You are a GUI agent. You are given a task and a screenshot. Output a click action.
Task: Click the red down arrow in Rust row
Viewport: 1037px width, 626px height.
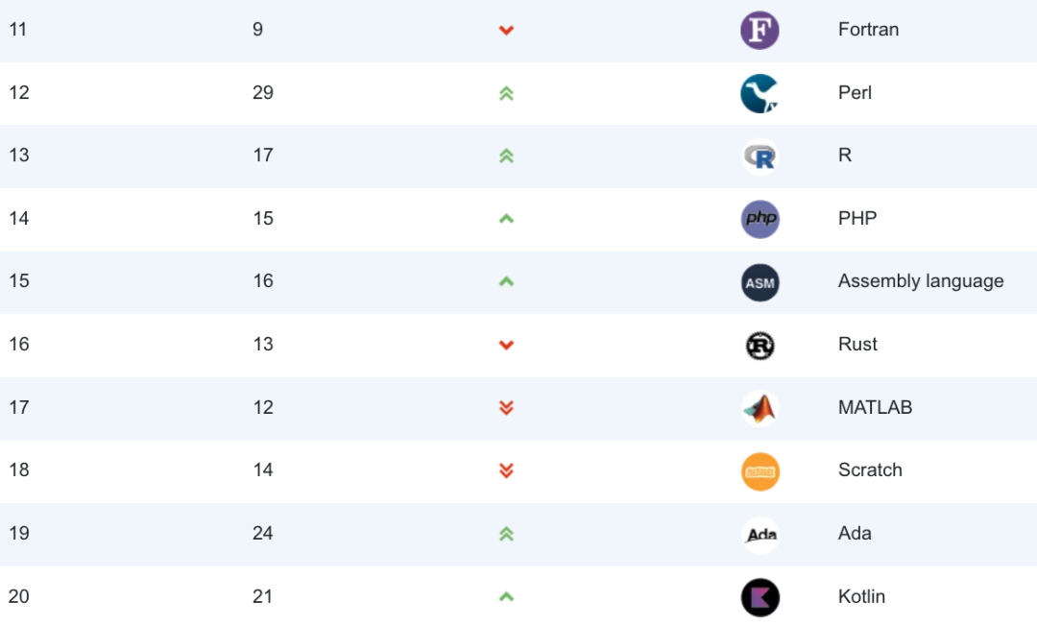(506, 345)
